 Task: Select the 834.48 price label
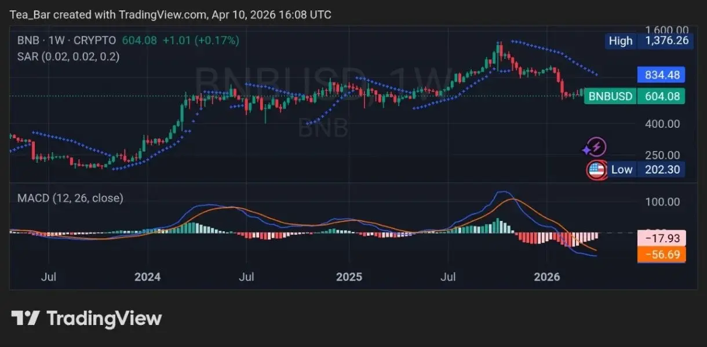click(x=661, y=75)
